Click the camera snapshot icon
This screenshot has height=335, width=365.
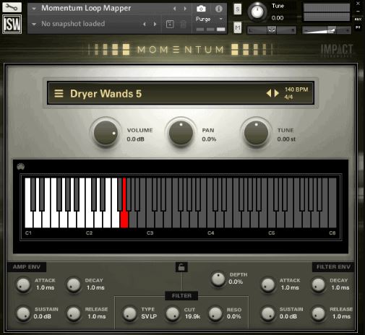(201, 9)
